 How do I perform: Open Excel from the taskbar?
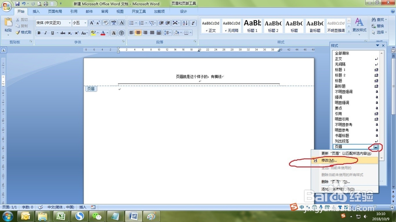[61, 216]
